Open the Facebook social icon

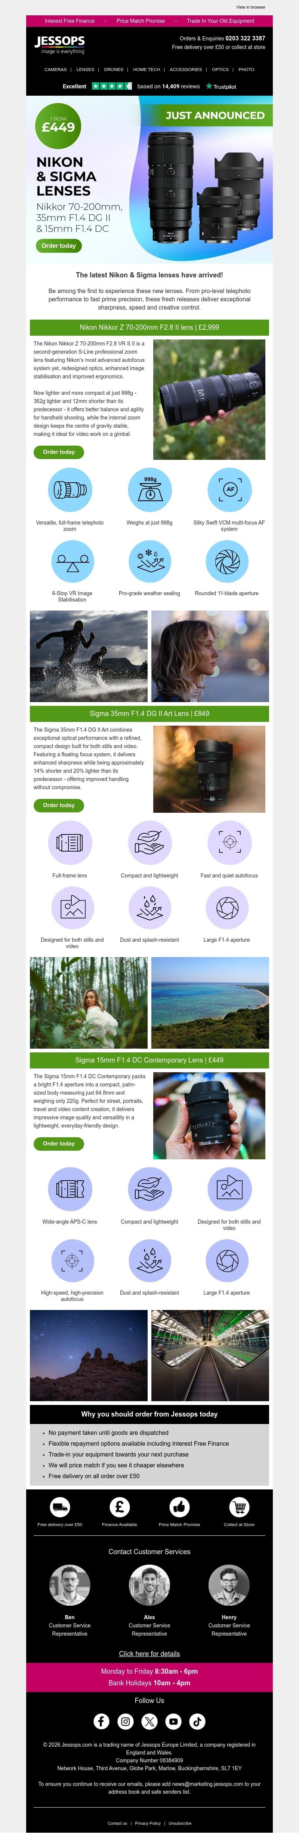pos(102,1720)
